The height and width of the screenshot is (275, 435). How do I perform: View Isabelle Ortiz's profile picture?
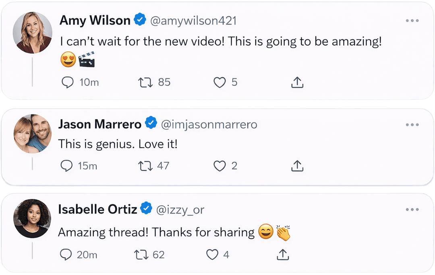point(32,218)
